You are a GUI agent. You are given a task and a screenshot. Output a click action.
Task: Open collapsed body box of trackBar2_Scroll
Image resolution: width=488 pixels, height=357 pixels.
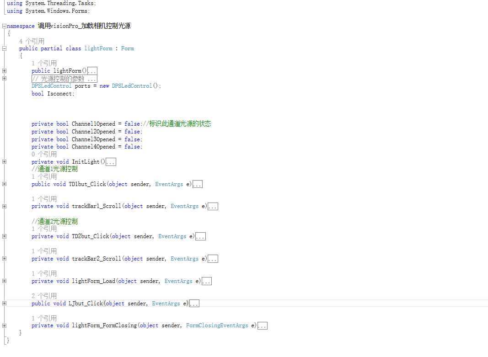(x=213, y=259)
